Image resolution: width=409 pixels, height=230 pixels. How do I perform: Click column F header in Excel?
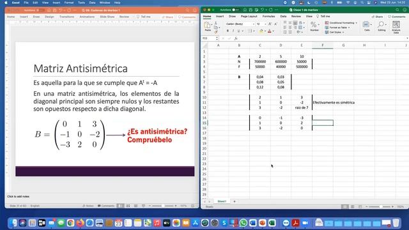[322, 45]
